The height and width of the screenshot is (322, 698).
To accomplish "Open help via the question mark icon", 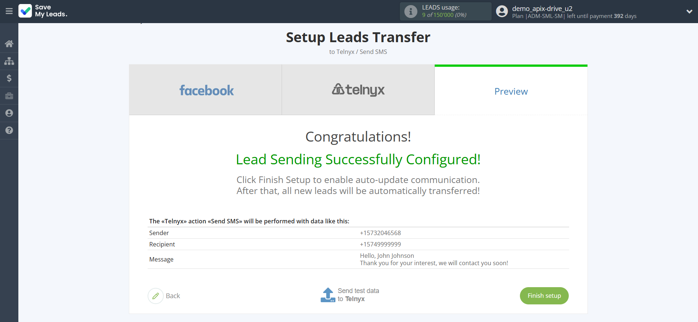I will pyautogui.click(x=9, y=131).
